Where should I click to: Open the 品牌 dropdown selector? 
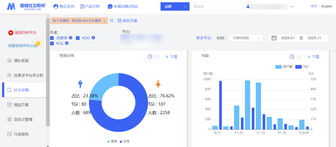pos(175,6)
